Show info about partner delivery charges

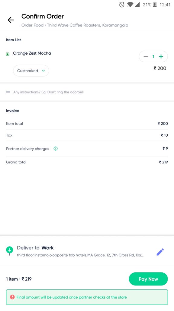(56, 149)
